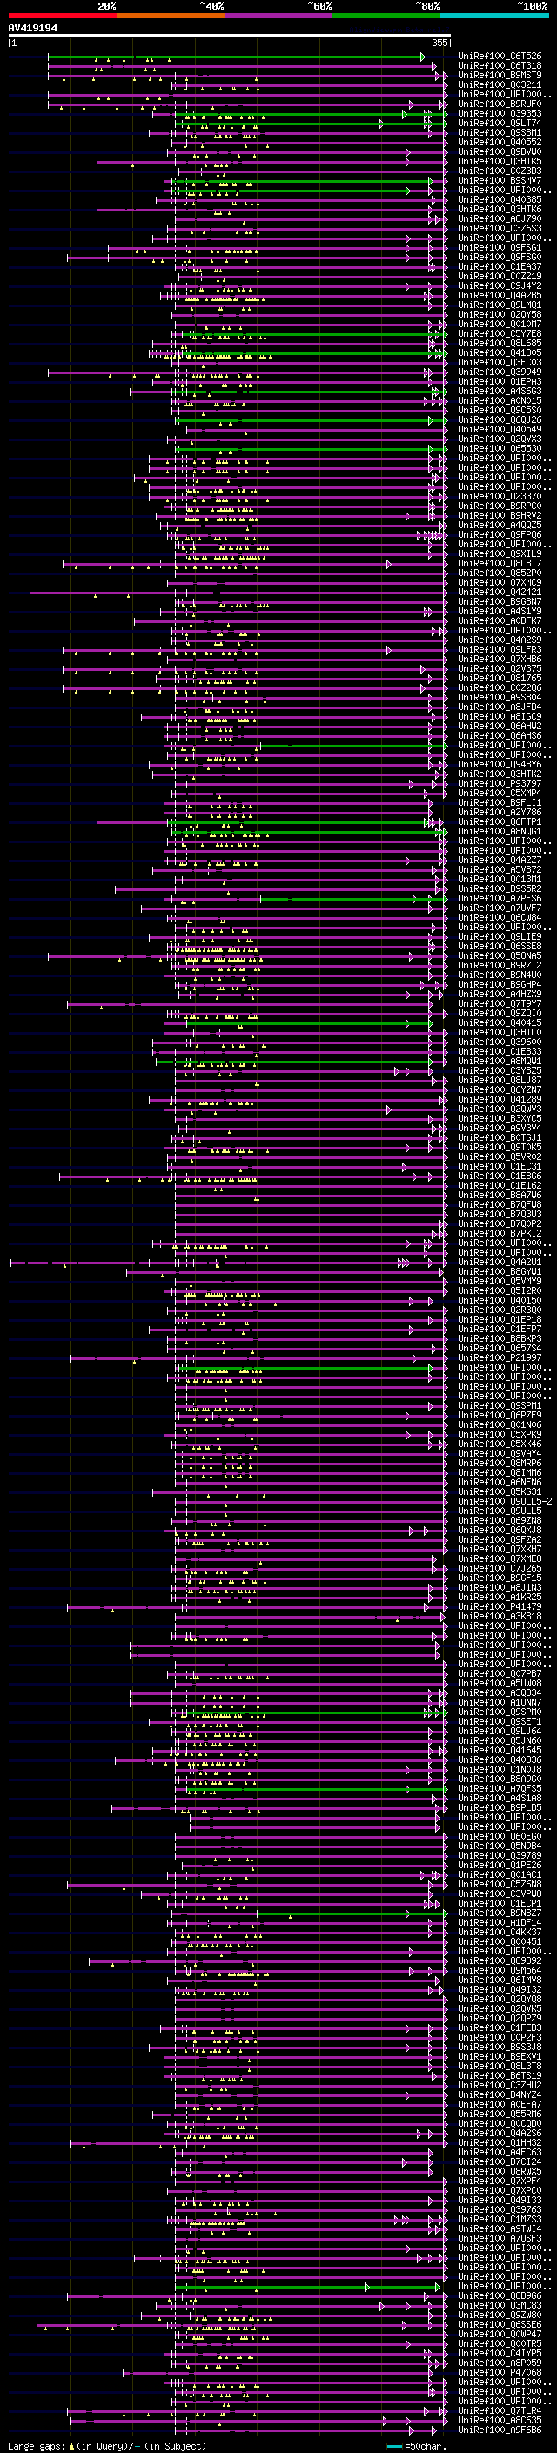Click hit label UniRef100_Q9FSG1
The width and height of the screenshot is (557, 2453).
500,248
